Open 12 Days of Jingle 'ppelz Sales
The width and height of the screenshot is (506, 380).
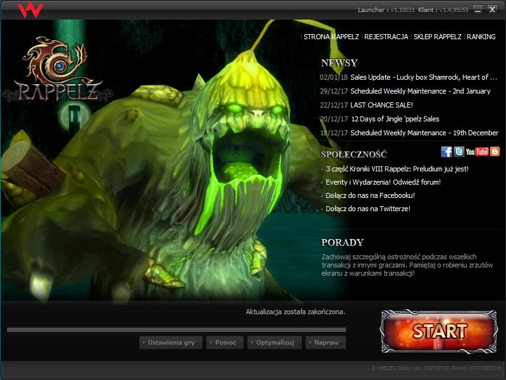point(395,119)
